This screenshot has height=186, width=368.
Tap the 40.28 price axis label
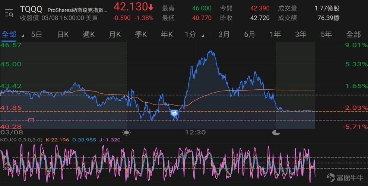click(x=11, y=127)
